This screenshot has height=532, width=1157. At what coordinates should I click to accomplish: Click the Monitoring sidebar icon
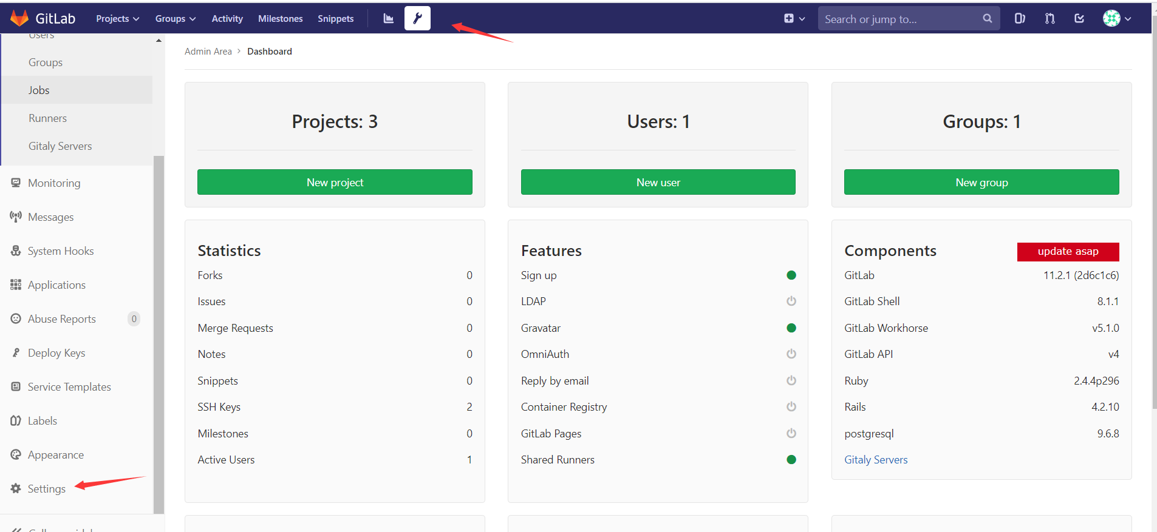16,183
